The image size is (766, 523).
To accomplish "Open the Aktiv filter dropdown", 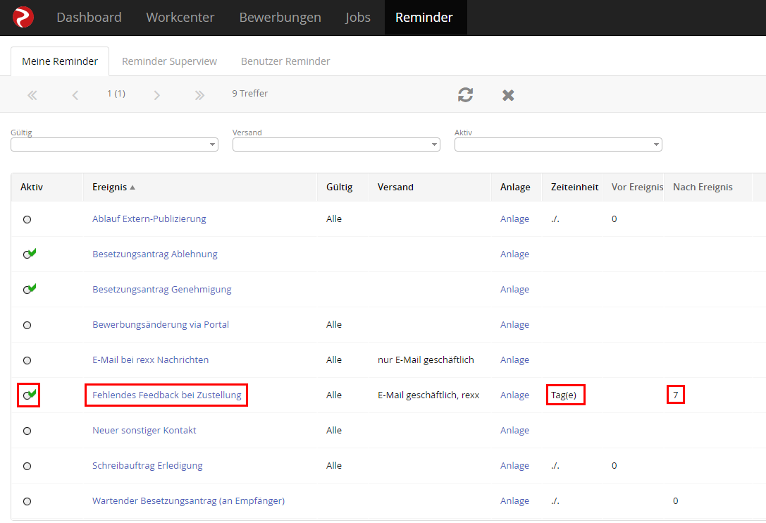I will [558, 144].
